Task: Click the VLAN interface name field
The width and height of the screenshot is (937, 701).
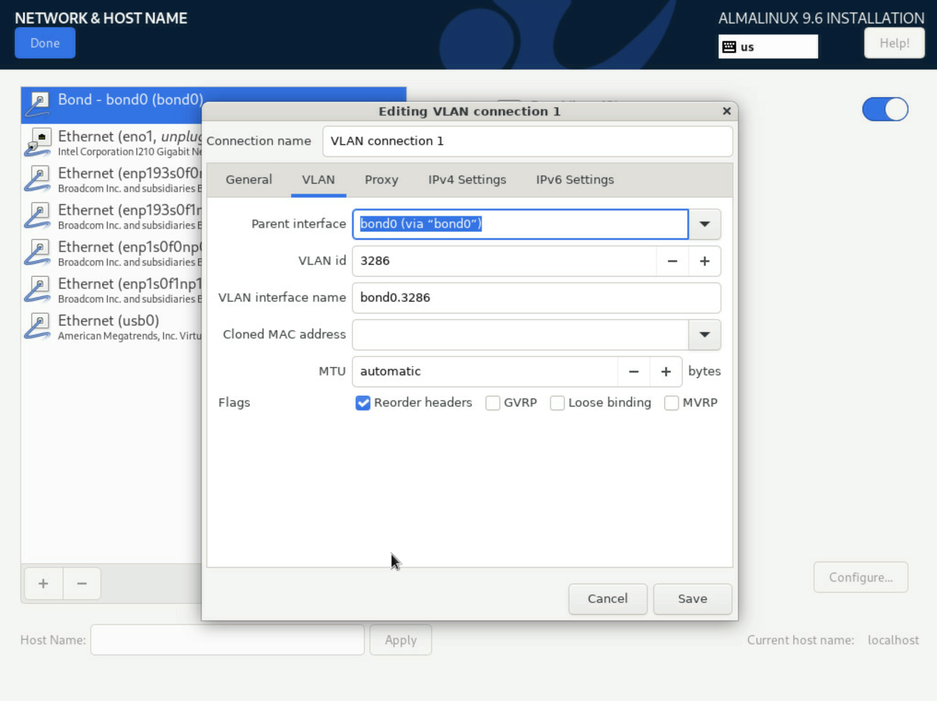Action: 536,298
